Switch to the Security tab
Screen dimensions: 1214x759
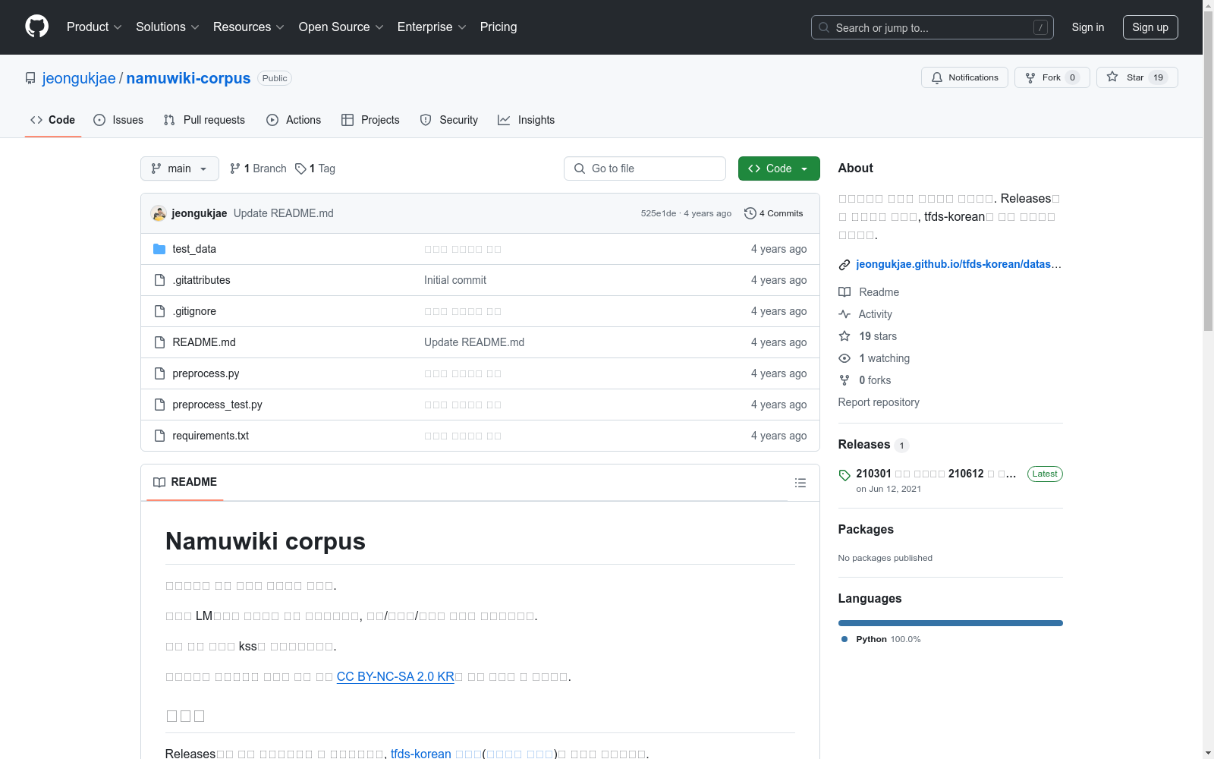coord(449,120)
